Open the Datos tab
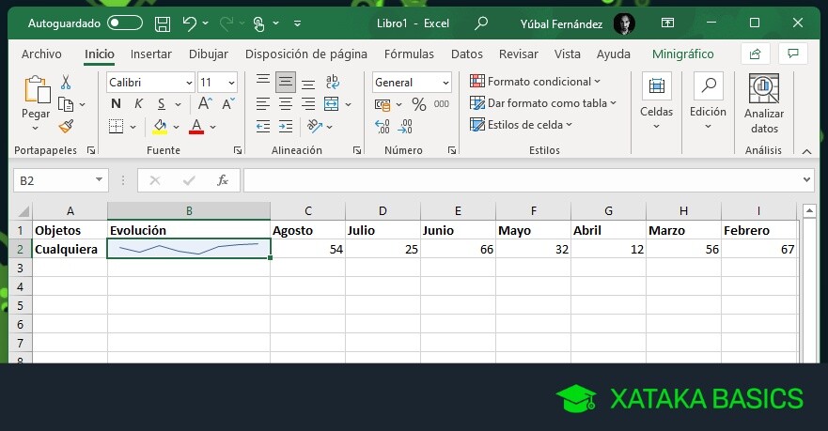This screenshot has width=828, height=431. [467, 54]
